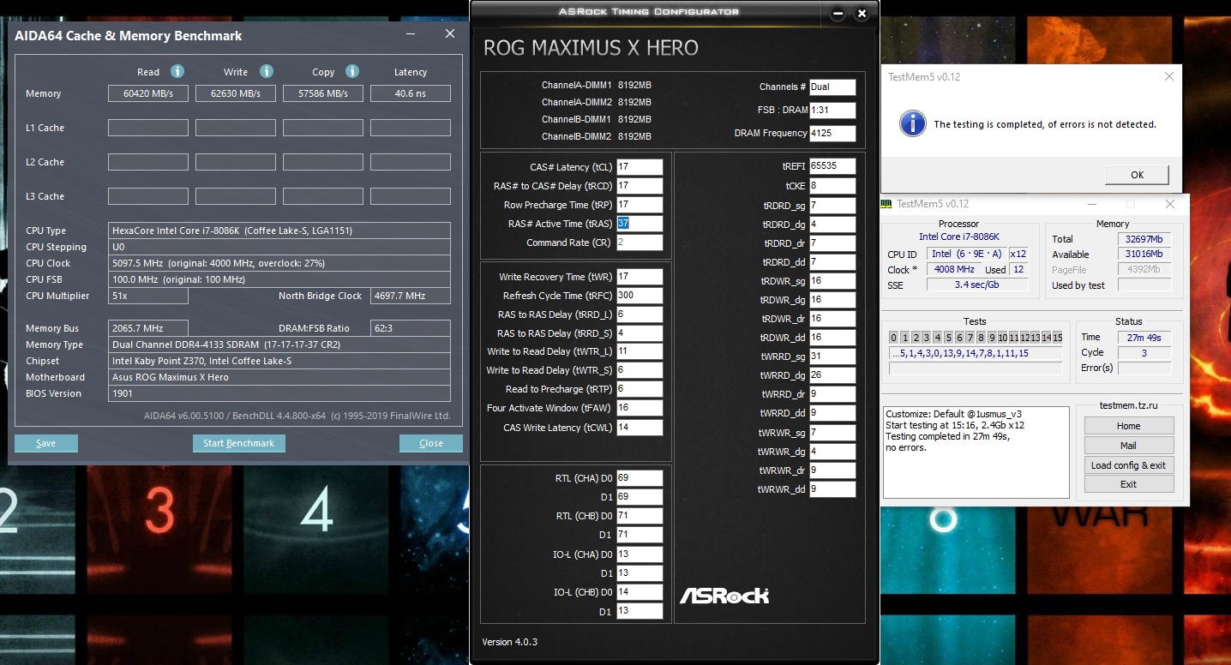1231x665 pixels.
Task: Click the CAS# Latency (tCL) field
Action: [640, 167]
